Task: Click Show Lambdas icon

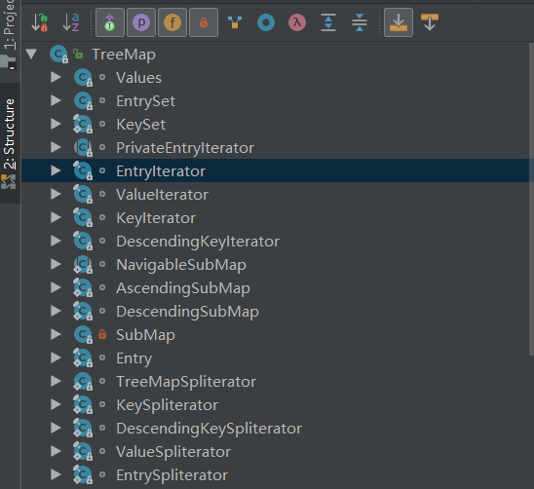Action: click(297, 22)
